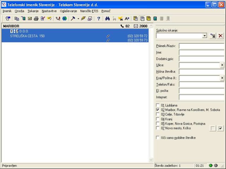
Task: Open the Imenik menu
Action: [7, 11]
